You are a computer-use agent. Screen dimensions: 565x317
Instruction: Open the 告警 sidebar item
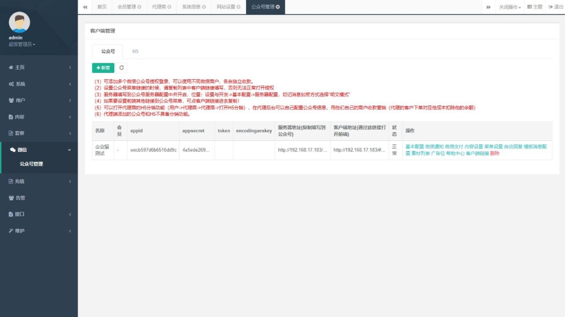tap(39, 198)
